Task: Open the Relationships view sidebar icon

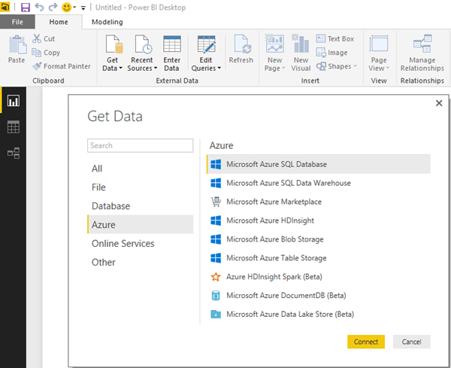Action: pyautogui.click(x=13, y=154)
